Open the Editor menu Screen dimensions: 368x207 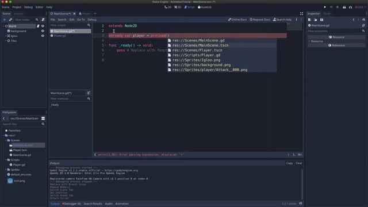(40, 7)
